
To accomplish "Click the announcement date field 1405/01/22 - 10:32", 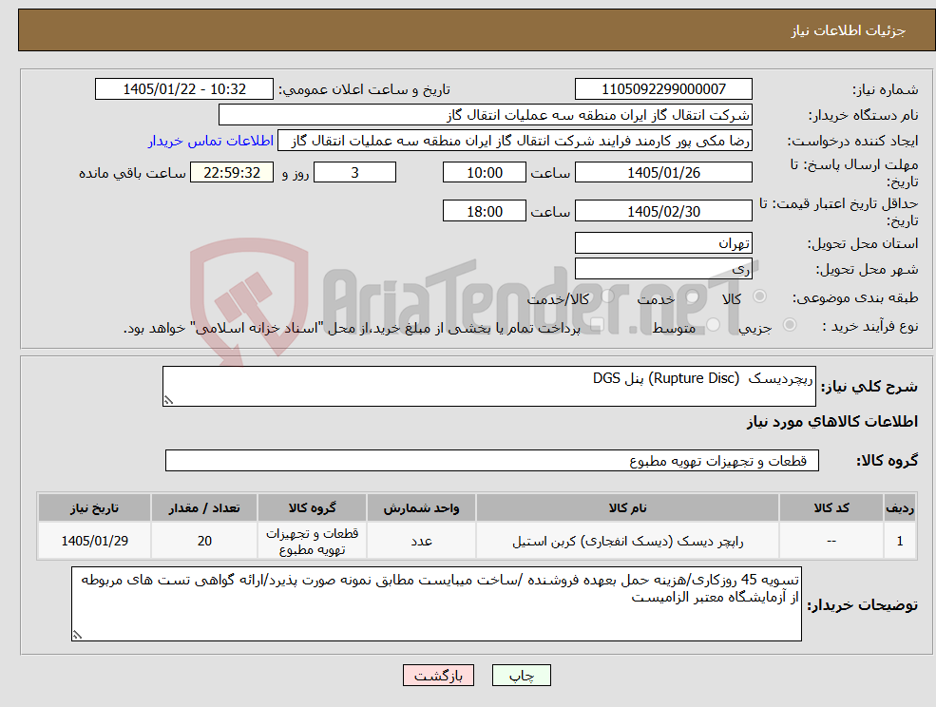I will click(183, 89).
